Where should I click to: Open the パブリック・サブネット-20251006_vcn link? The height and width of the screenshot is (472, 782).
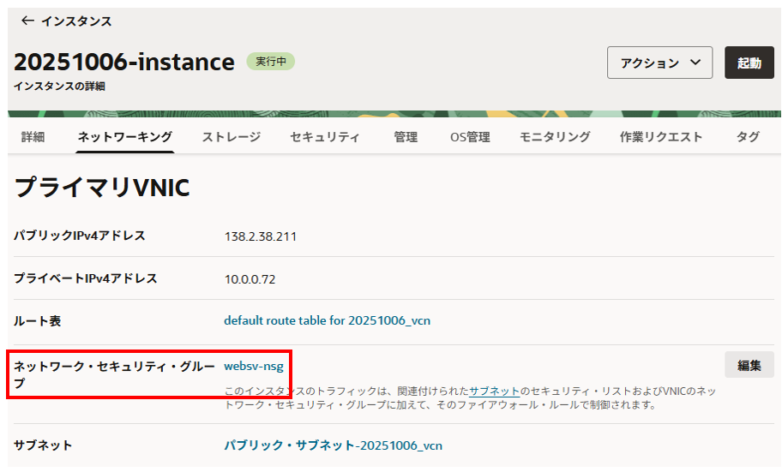coord(333,445)
